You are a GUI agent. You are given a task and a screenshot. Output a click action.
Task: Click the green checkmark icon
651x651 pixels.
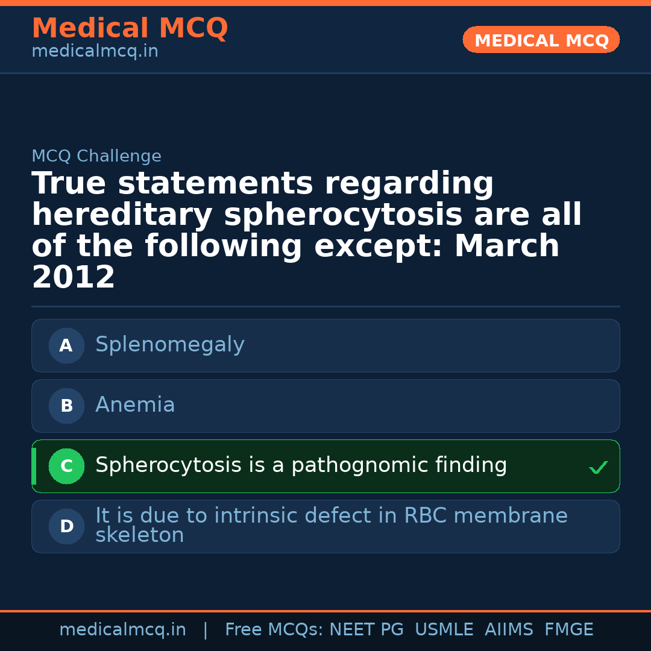click(x=598, y=468)
